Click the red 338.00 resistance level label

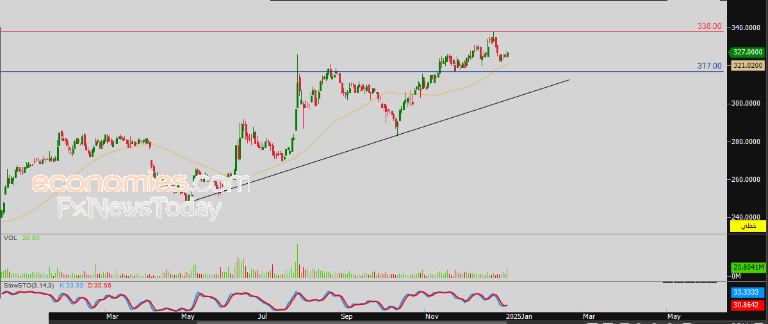click(x=709, y=27)
